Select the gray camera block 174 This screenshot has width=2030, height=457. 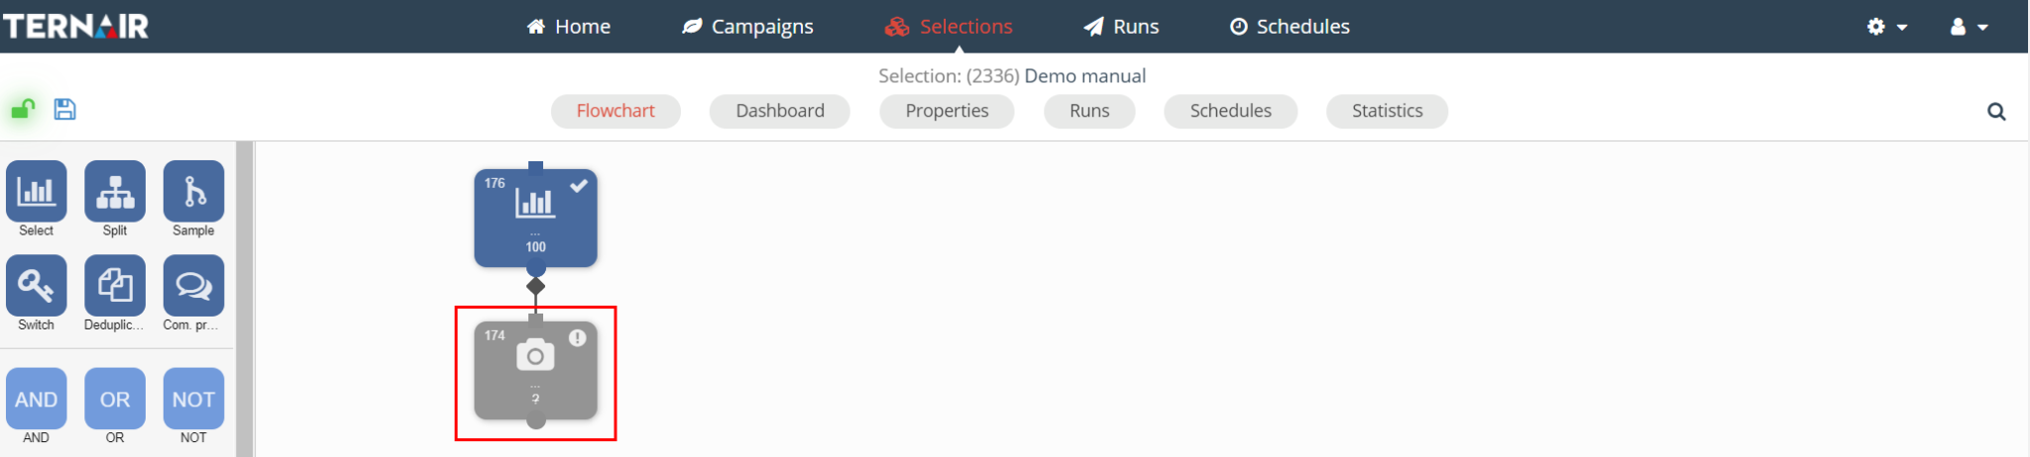pos(535,370)
